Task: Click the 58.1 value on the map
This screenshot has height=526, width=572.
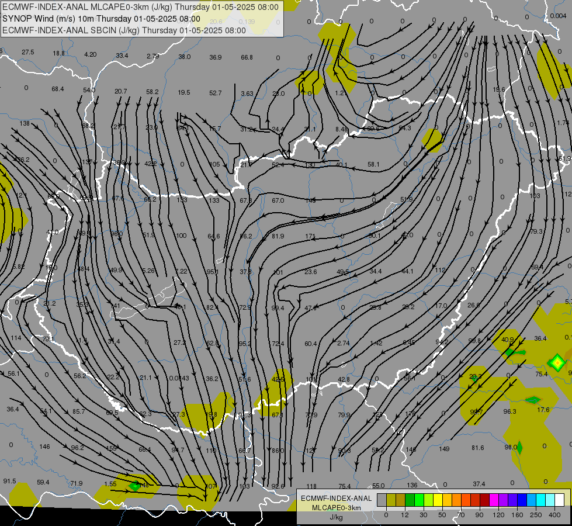Action: click(373, 164)
